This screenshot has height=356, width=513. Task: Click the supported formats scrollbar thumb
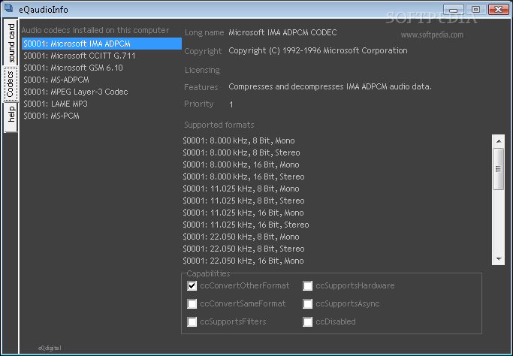click(x=499, y=169)
